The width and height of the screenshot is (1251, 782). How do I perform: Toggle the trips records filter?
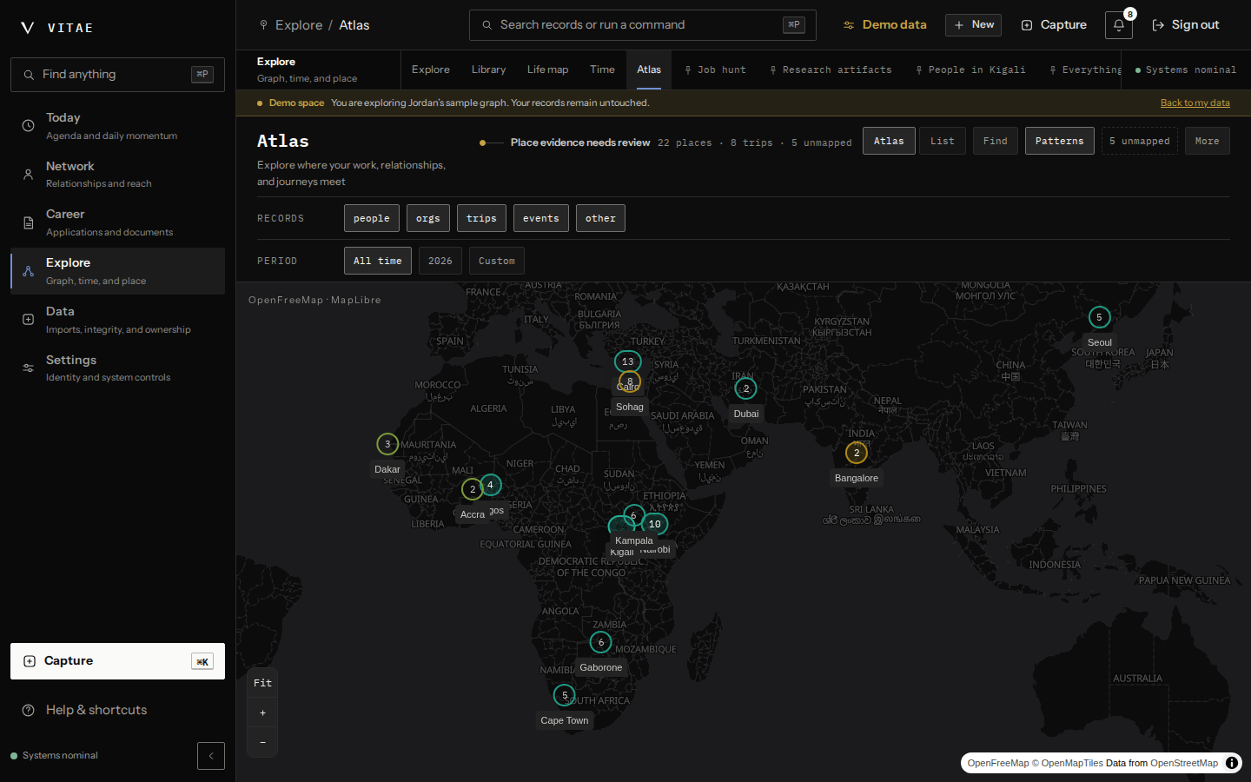[x=481, y=218]
